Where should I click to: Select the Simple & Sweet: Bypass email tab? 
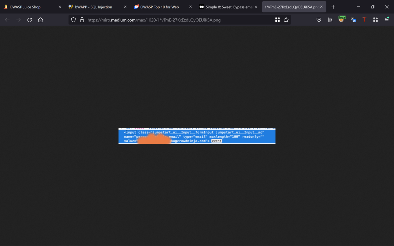[227, 7]
